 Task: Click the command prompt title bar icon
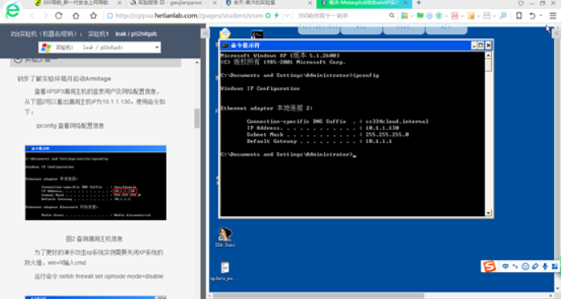tap(225, 45)
